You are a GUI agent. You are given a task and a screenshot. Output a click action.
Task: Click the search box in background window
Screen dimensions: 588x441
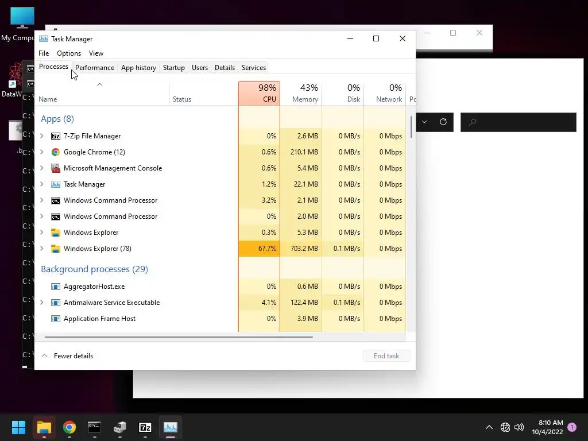pos(519,122)
